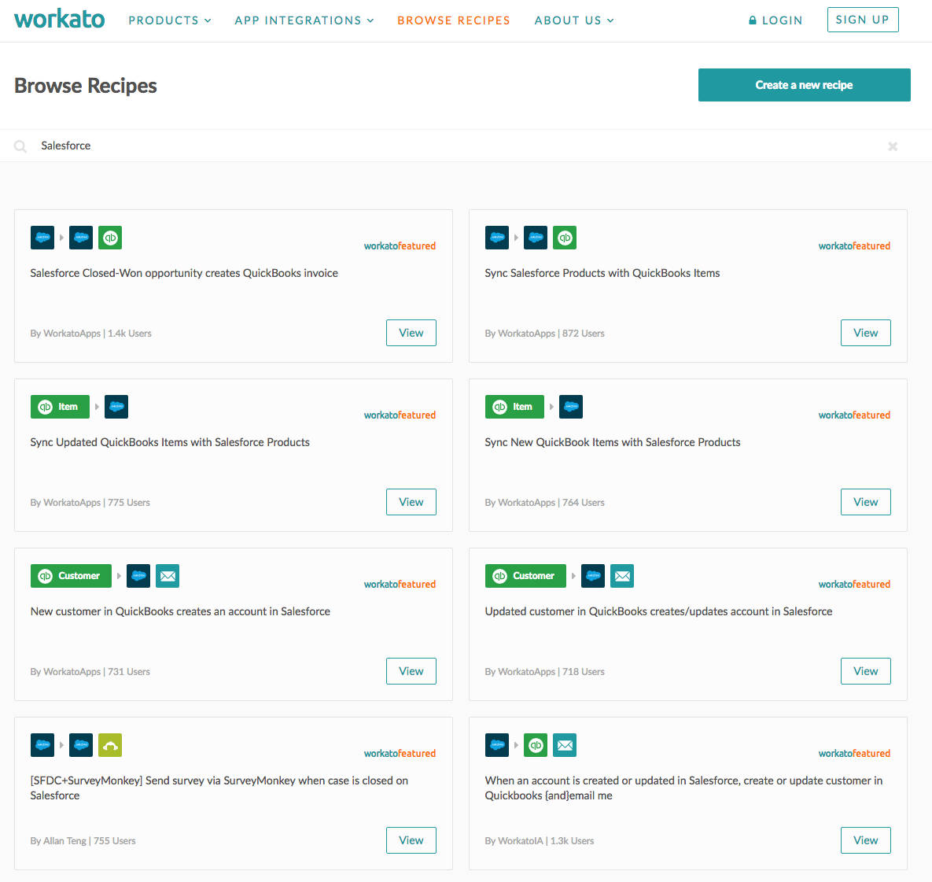The width and height of the screenshot is (932, 882).
Task: Click the search magnifier icon
Action: [x=20, y=146]
